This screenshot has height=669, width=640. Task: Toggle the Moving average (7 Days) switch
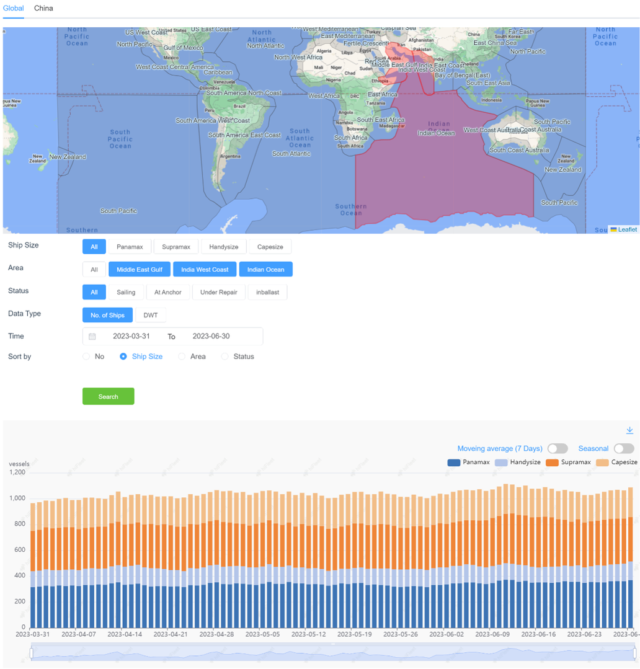tap(558, 448)
